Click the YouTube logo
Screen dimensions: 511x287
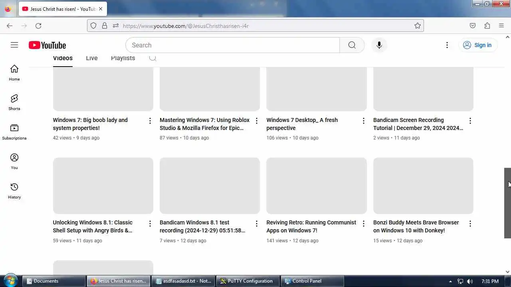(47, 45)
